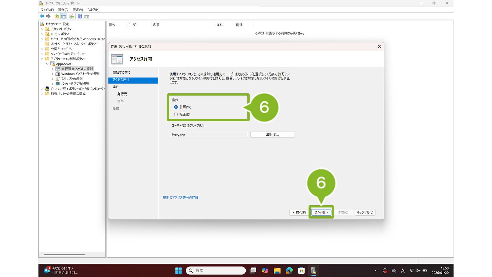This screenshot has width=492, height=277.
Task: Select the 拒否(D) radio button
Action: point(176,114)
